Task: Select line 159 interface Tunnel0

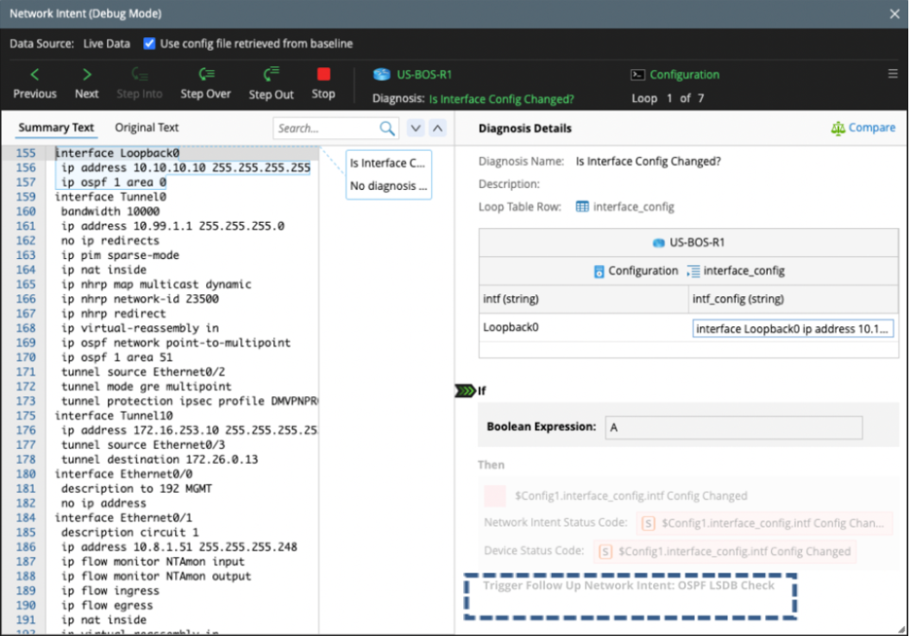Action: [x=110, y=197]
